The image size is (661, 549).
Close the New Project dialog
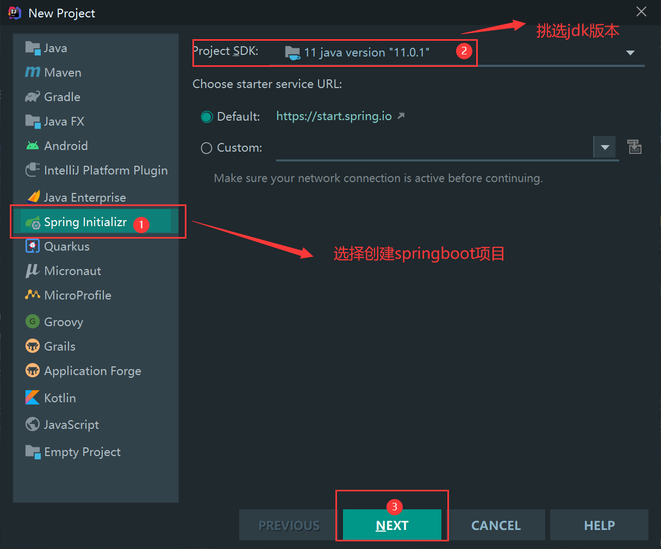click(641, 11)
